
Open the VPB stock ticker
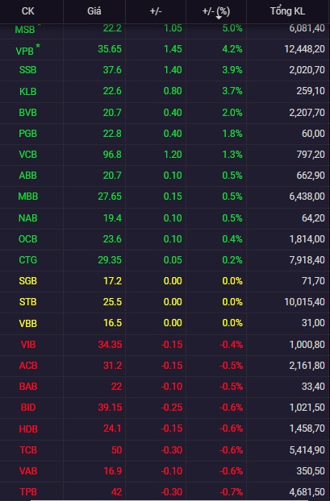pos(25,51)
